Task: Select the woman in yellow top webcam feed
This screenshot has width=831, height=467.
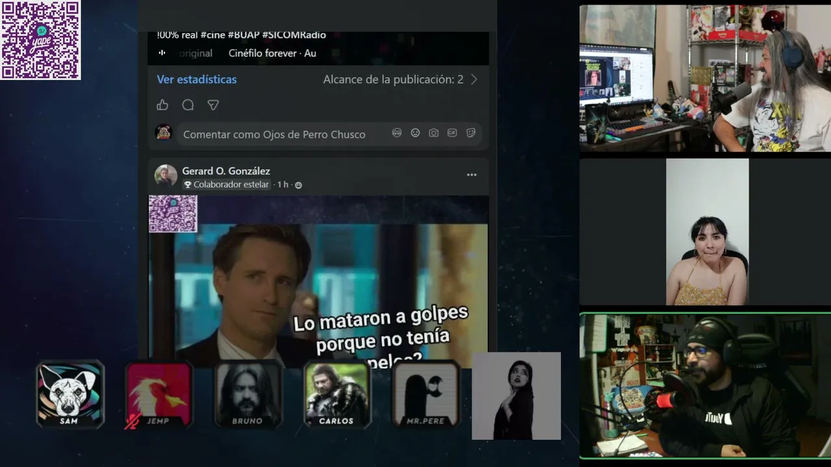Action: 707,232
